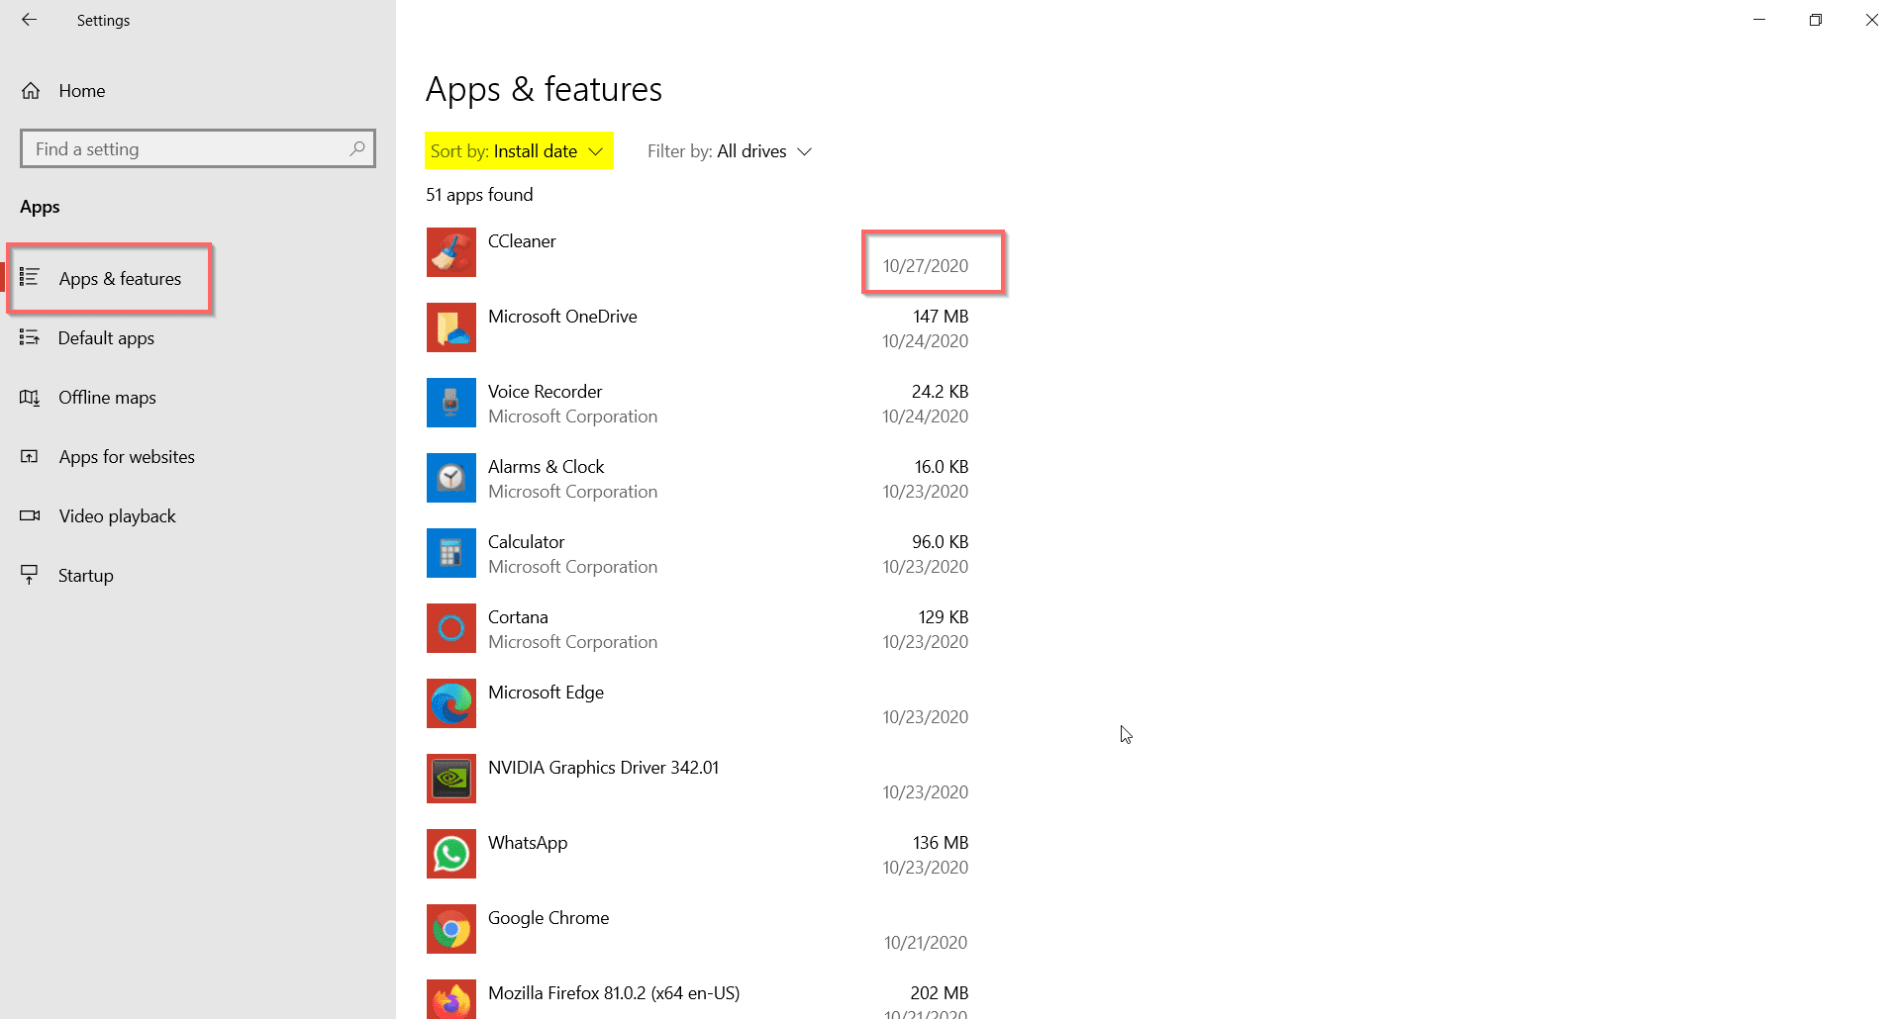The height and width of the screenshot is (1019, 1892).
Task: Click the Offline maps icon
Action: click(x=30, y=398)
